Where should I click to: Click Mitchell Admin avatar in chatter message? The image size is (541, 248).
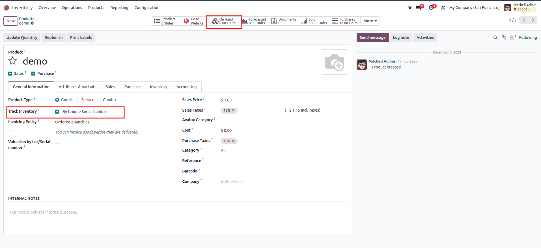pyautogui.click(x=362, y=65)
